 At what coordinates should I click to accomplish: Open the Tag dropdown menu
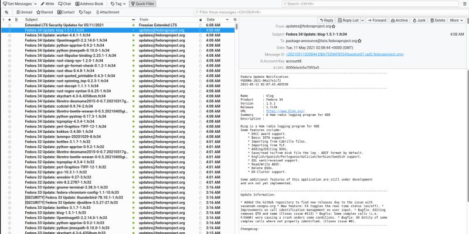[117, 4]
